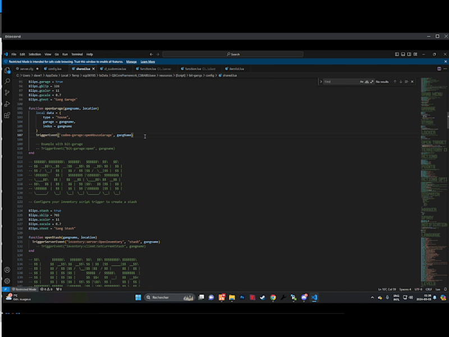
Task: Click the minimap GARAGE section
Action: [428, 108]
